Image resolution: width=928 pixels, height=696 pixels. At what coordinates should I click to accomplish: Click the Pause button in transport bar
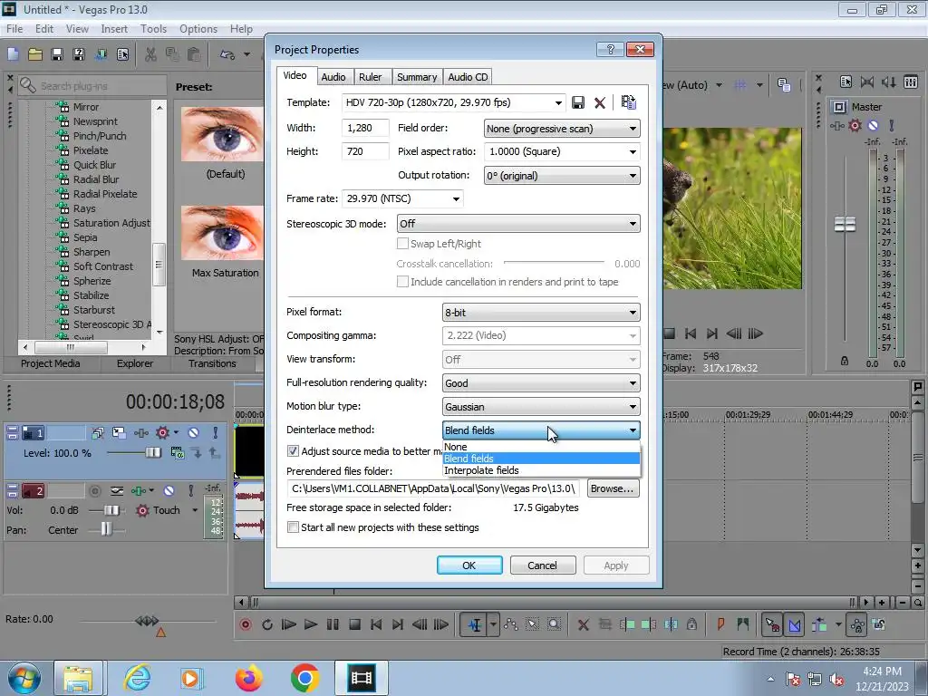333,624
